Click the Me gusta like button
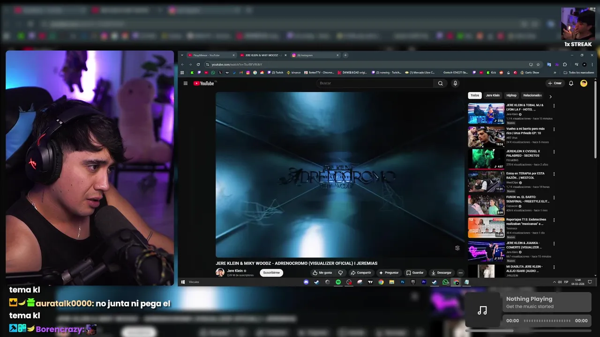Image resolution: width=600 pixels, height=337 pixels. (322, 272)
